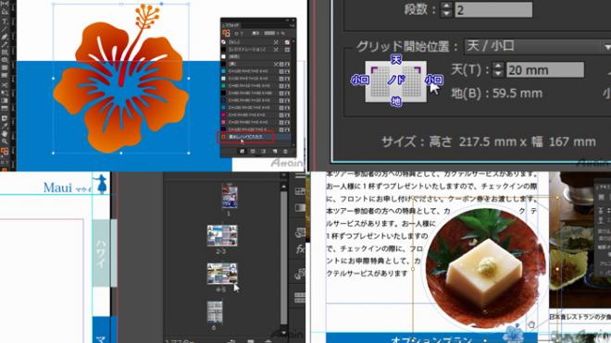Select the Line tool in toolbar
The image size is (611, 343).
click(5, 30)
